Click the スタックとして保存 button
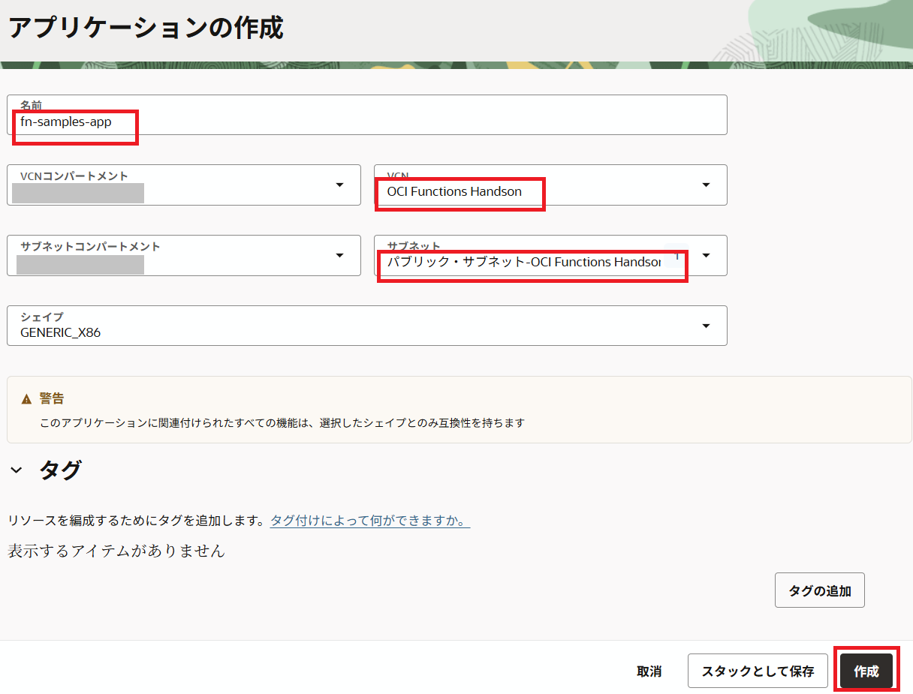Screen dimensions: 913x694 (x=758, y=671)
